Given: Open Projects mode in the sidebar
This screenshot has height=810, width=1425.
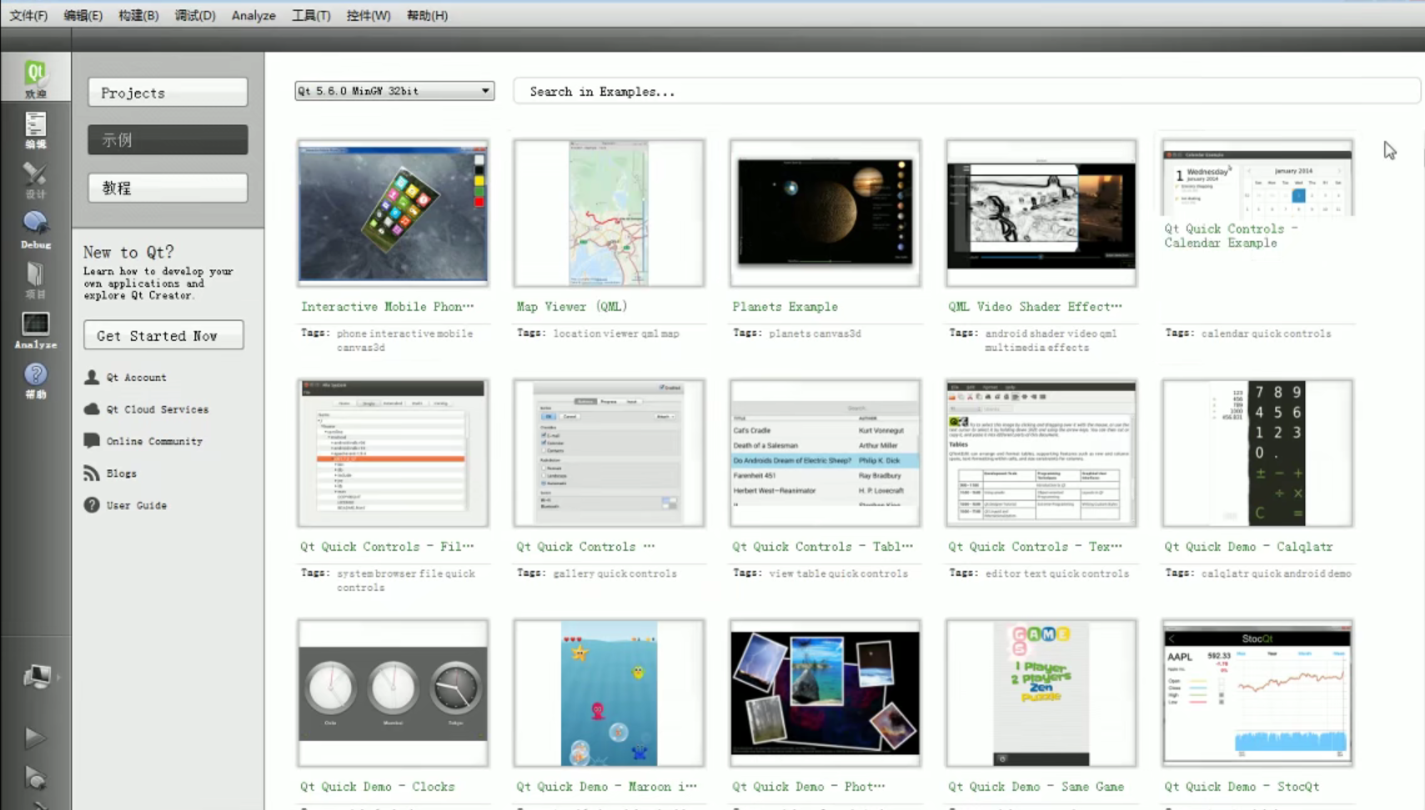Looking at the screenshot, I should point(36,280).
